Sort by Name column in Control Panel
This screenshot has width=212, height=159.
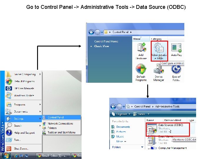click(141, 39)
